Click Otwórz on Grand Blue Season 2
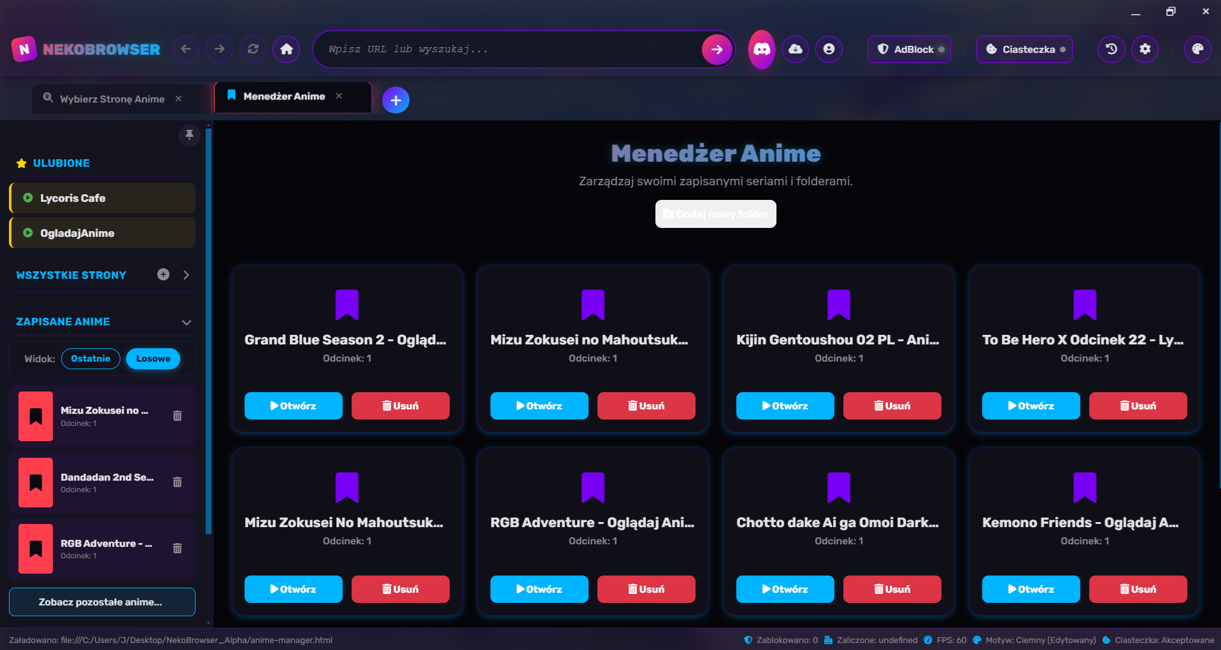This screenshot has height=650, width=1221. coord(293,406)
